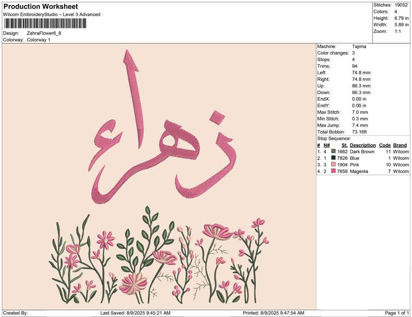Viewport: 412px width, 317px height.
Task: Click the barcode under the worksheet title
Action: [45, 24]
